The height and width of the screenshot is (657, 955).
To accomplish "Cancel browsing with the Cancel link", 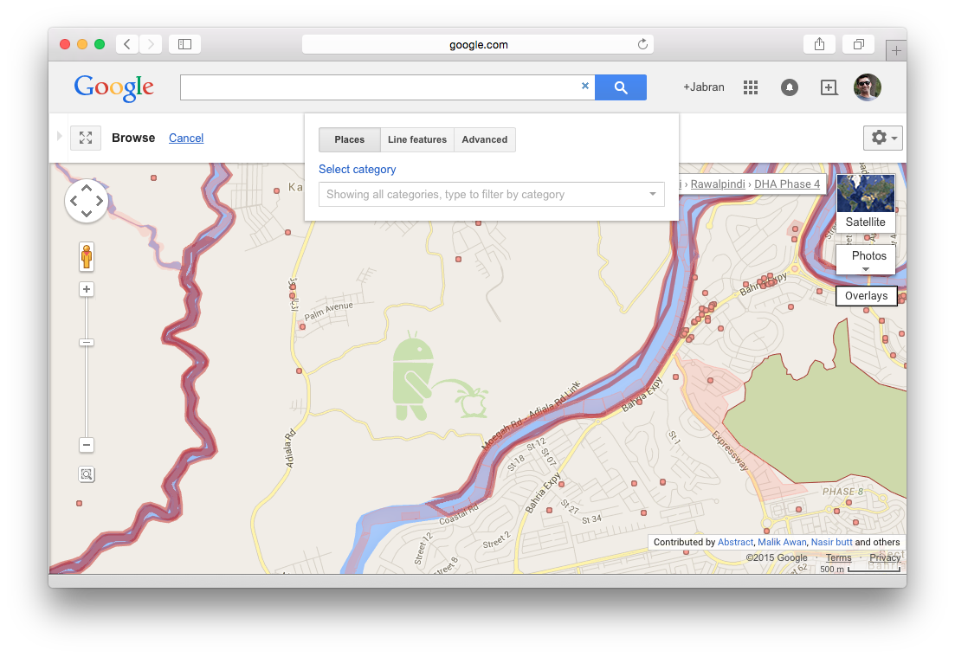I will [x=186, y=138].
